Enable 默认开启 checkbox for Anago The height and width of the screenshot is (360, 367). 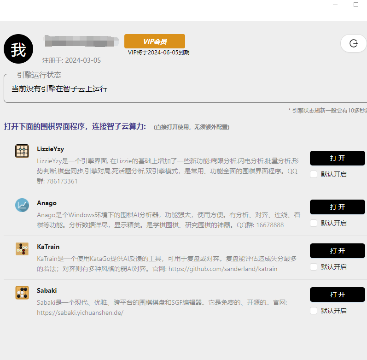tap(314, 223)
